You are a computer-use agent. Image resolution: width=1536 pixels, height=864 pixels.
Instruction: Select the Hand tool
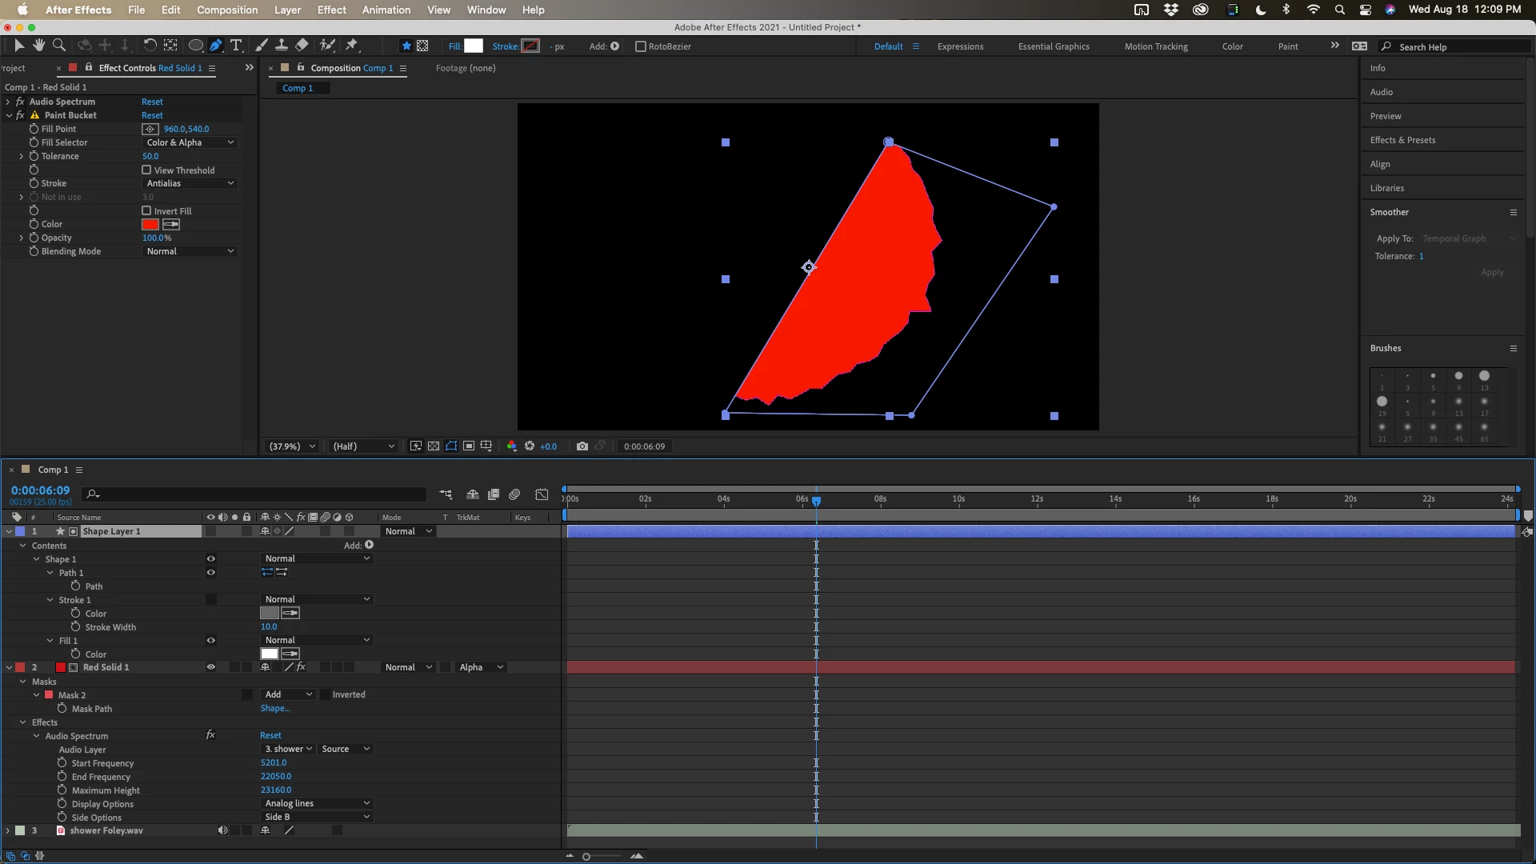pos(38,46)
